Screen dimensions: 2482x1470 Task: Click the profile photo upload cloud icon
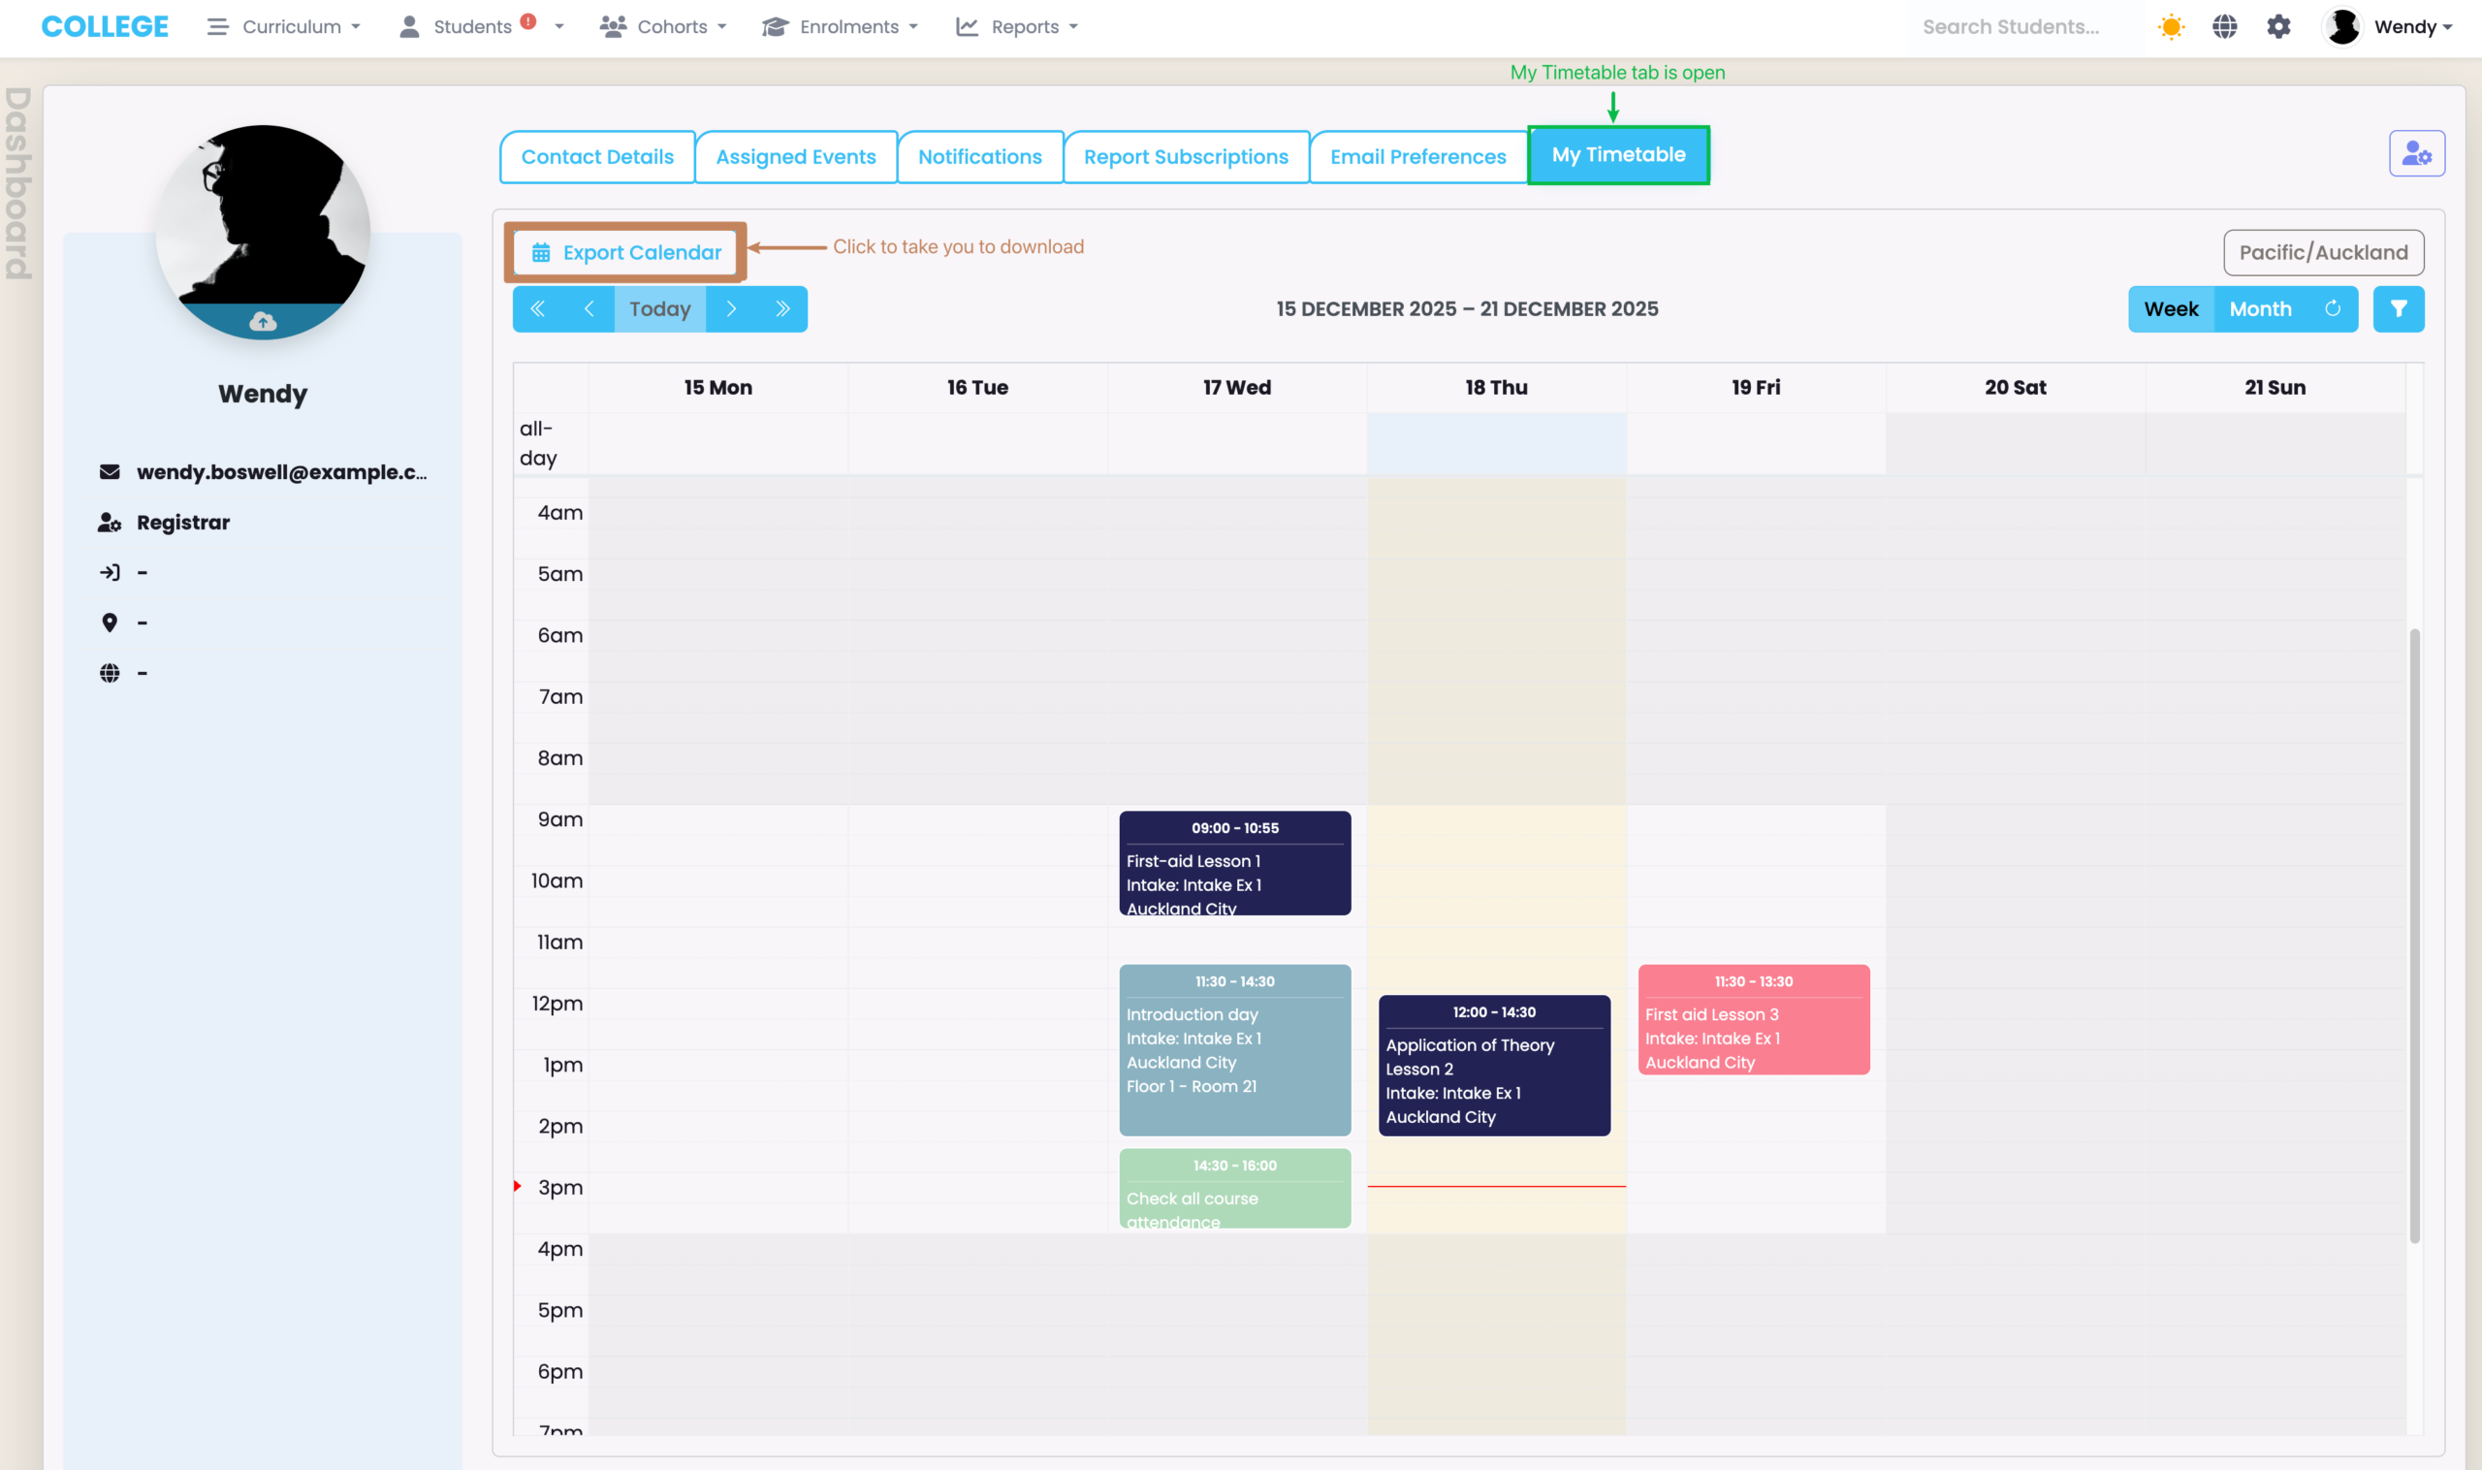pos(263,322)
